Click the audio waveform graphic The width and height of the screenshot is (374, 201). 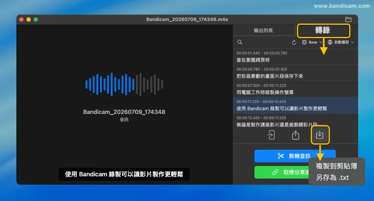click(124, 85)
